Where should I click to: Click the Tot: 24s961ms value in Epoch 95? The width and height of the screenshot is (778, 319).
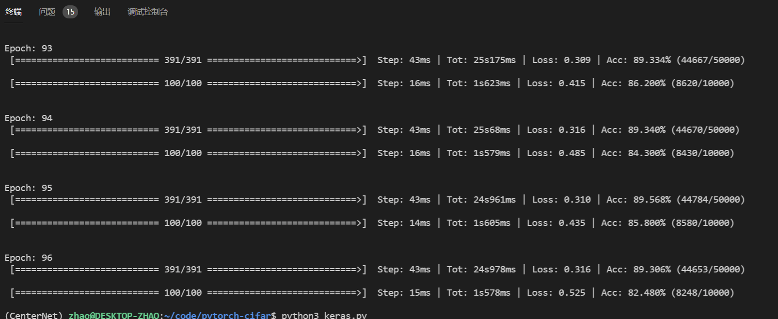click(481, 200)
